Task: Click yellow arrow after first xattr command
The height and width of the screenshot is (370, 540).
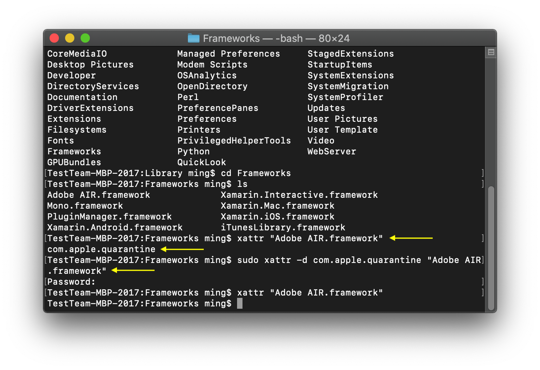Action: click(411, 238)
